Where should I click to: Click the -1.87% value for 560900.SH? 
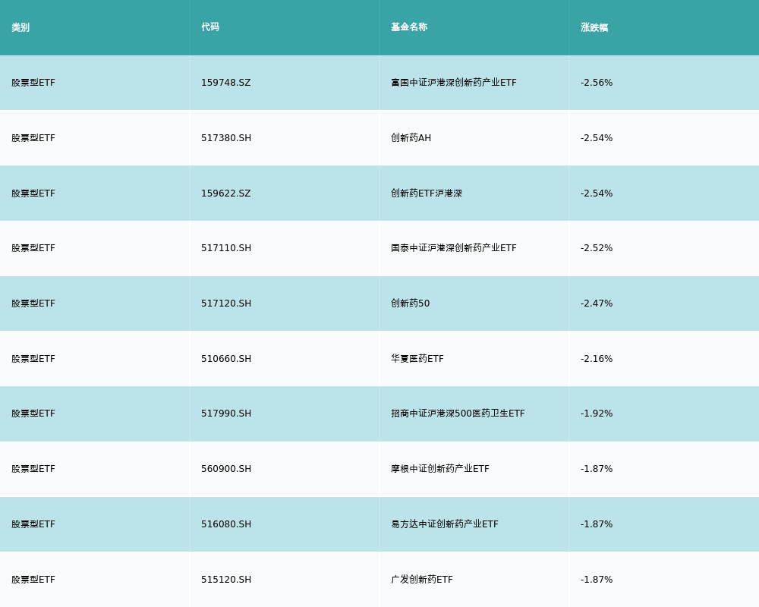pos(597,469)
